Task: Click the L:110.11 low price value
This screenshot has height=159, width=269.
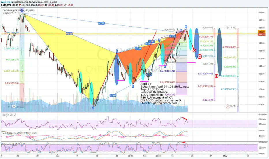Action: tap(59, 5)
